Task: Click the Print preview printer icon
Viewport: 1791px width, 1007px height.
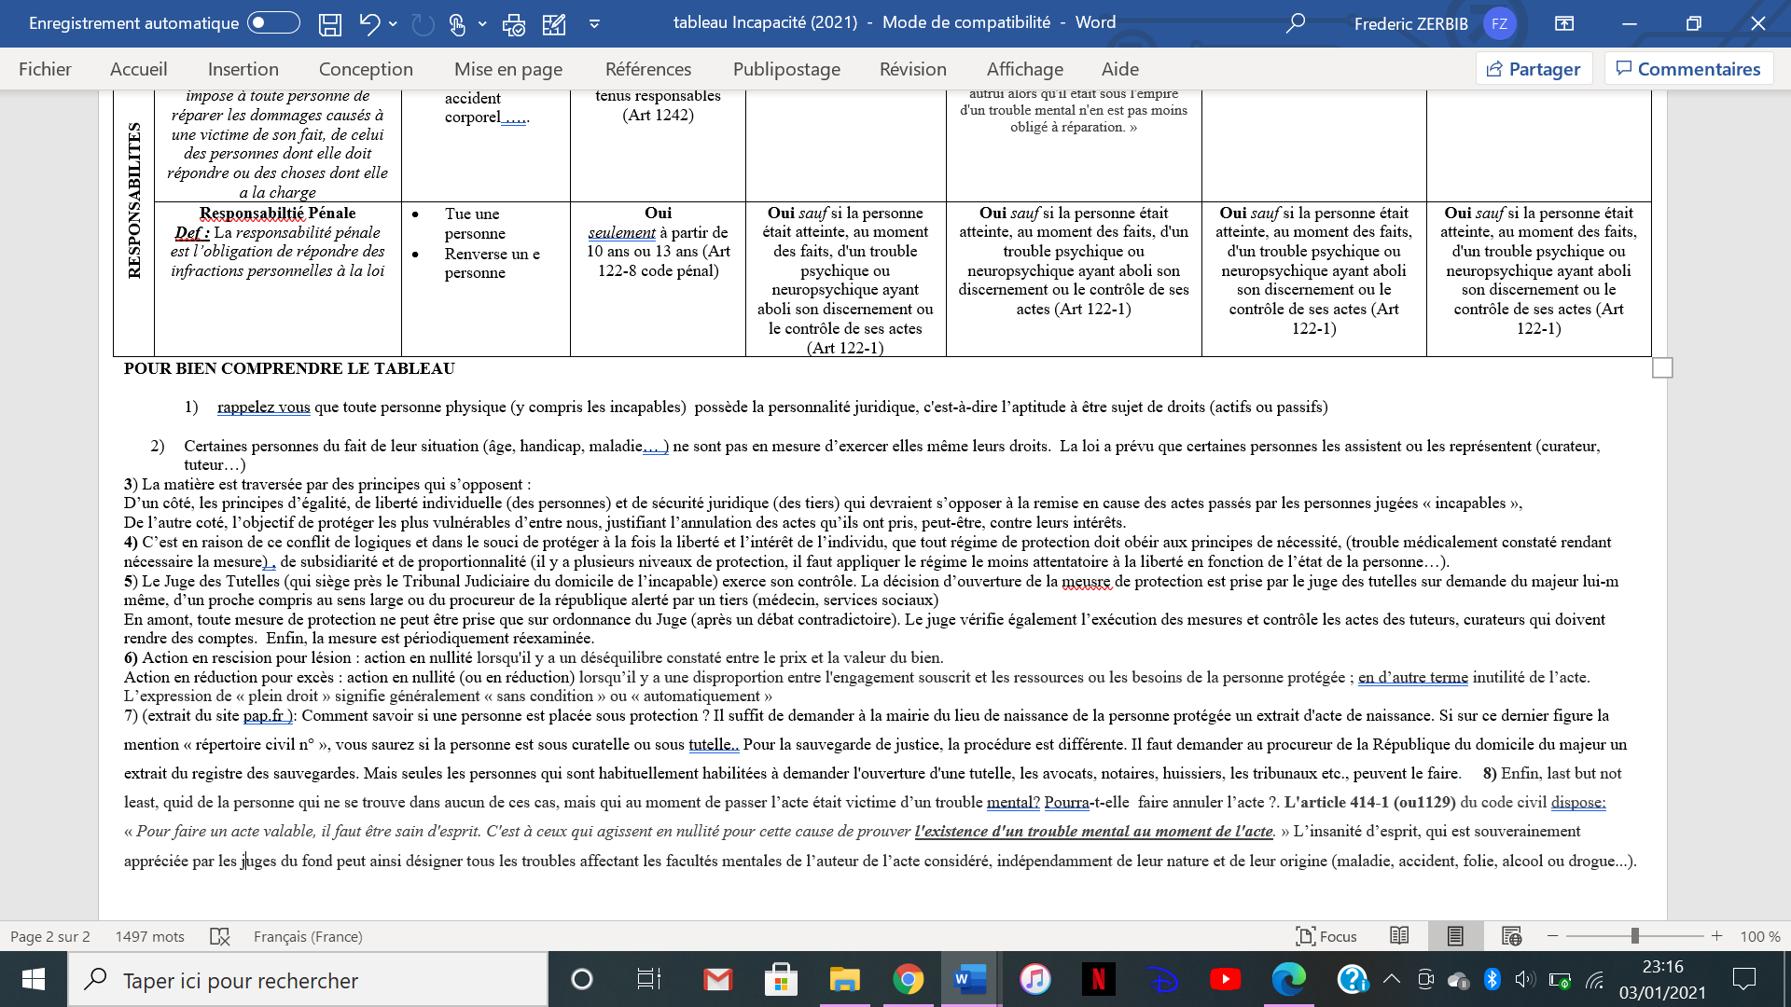Action: [513, 23]
